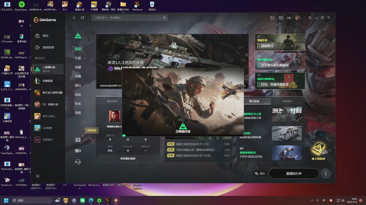Switch to the 排行 tab
Image resolution: width=366 pixels, height=205 pixels.
[x=78, y=85]
